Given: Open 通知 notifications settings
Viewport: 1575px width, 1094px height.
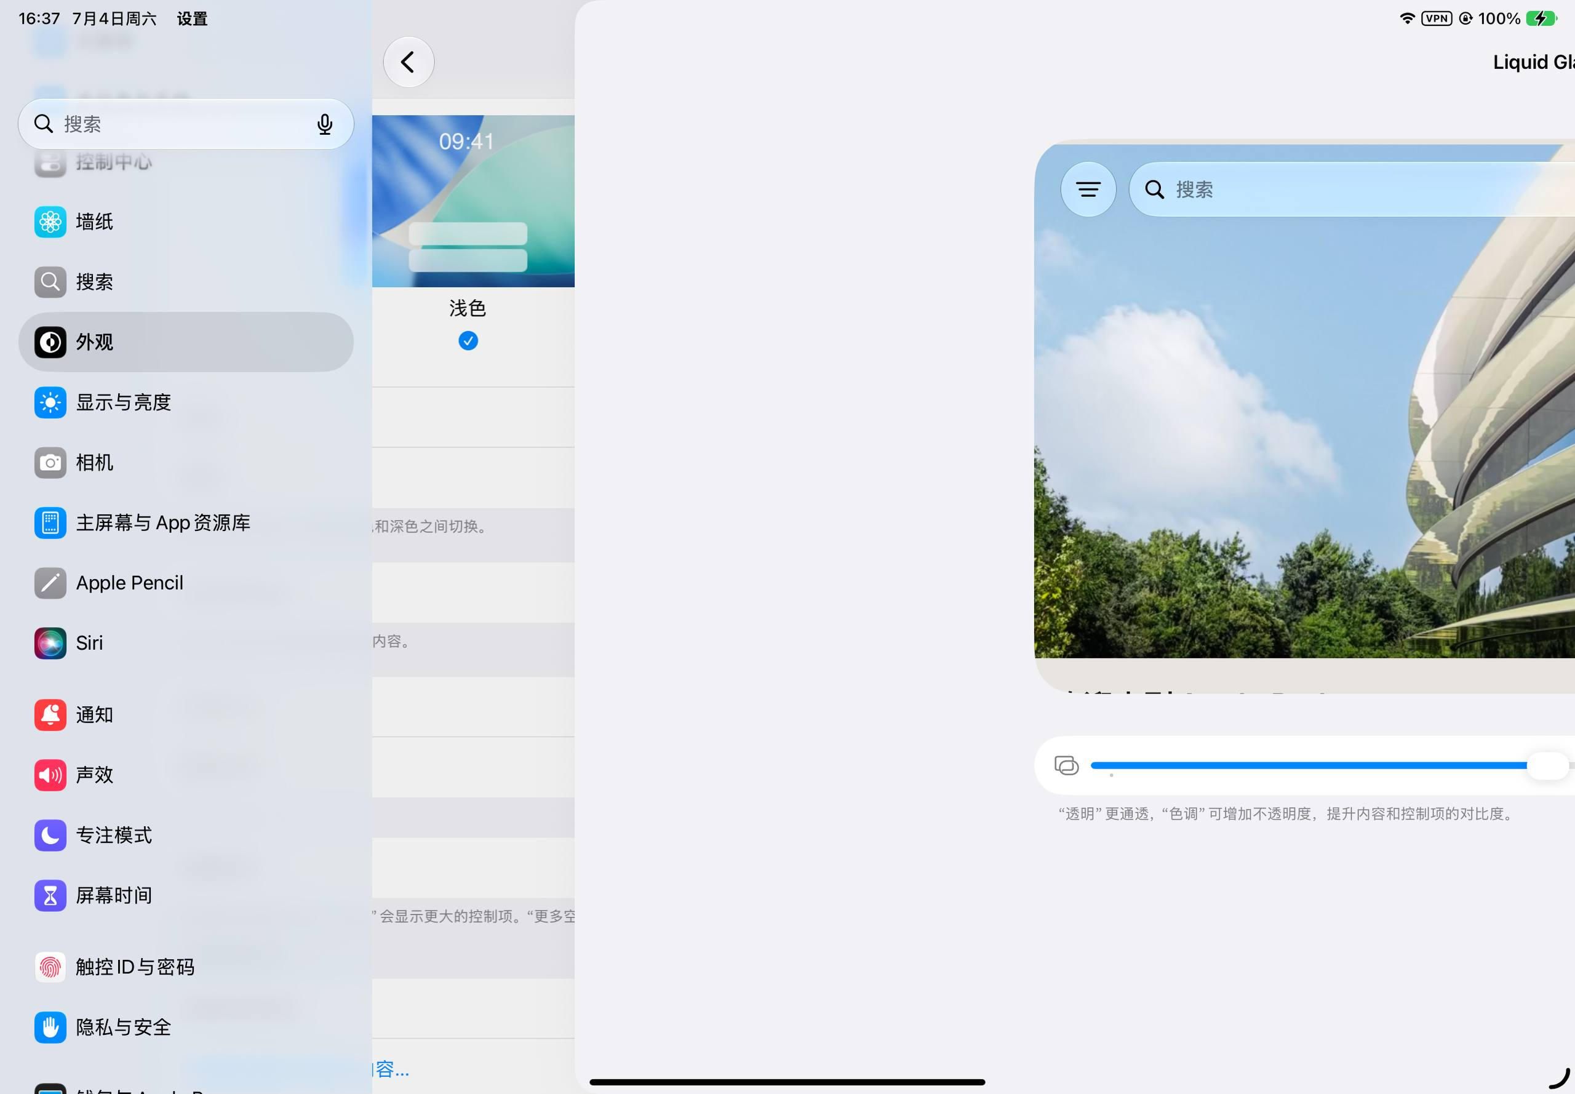Looking at the screenshot, I should click(186, 715).
